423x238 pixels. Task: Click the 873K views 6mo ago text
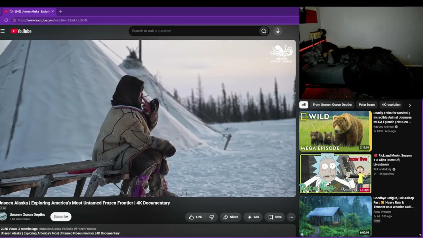tap(385, 131)
